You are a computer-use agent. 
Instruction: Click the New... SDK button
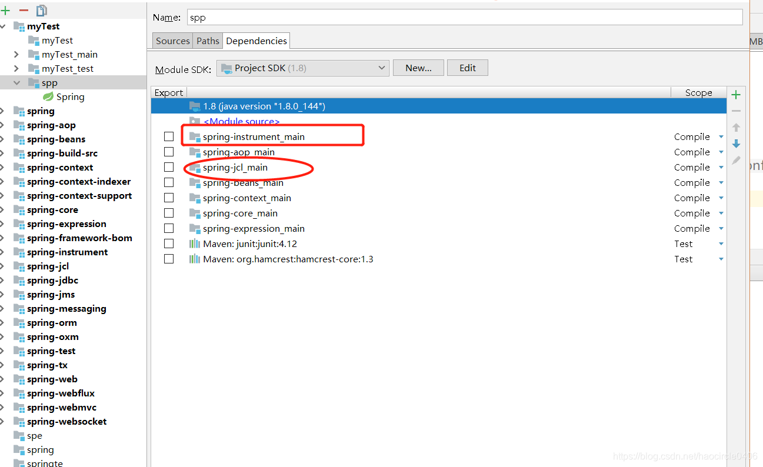(418, 68)
